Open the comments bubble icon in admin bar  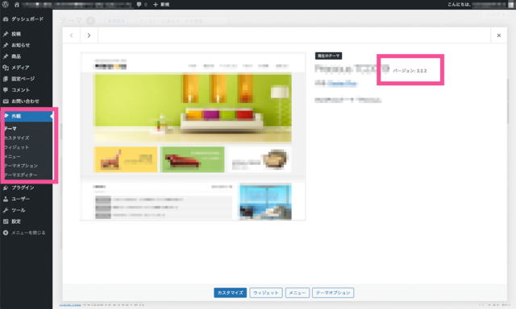[x=139, y=4]
